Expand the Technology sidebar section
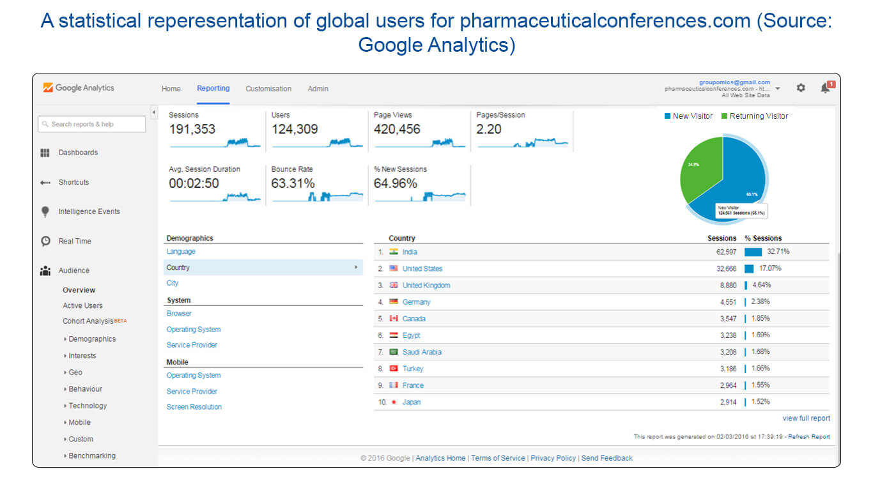 [x=87, y=406]
